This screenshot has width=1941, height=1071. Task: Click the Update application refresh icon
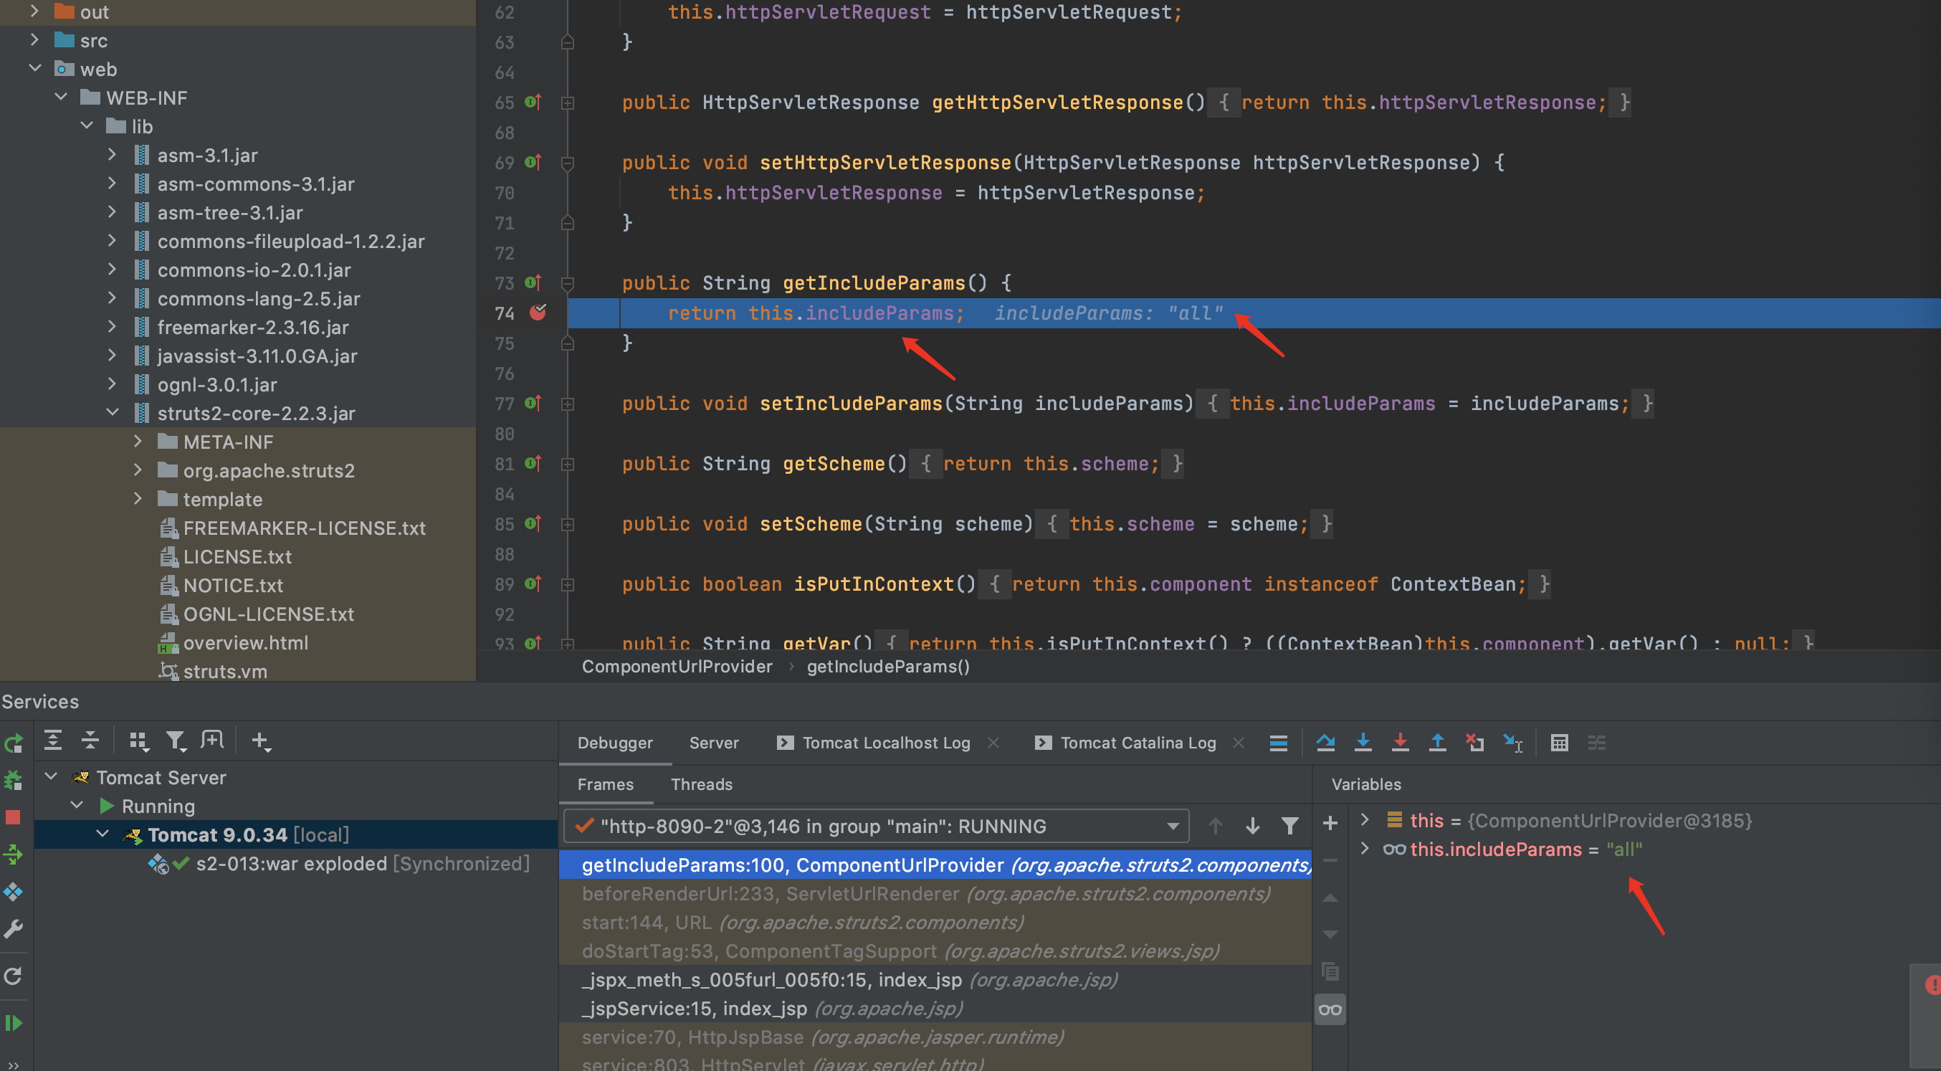click(14, 977)
